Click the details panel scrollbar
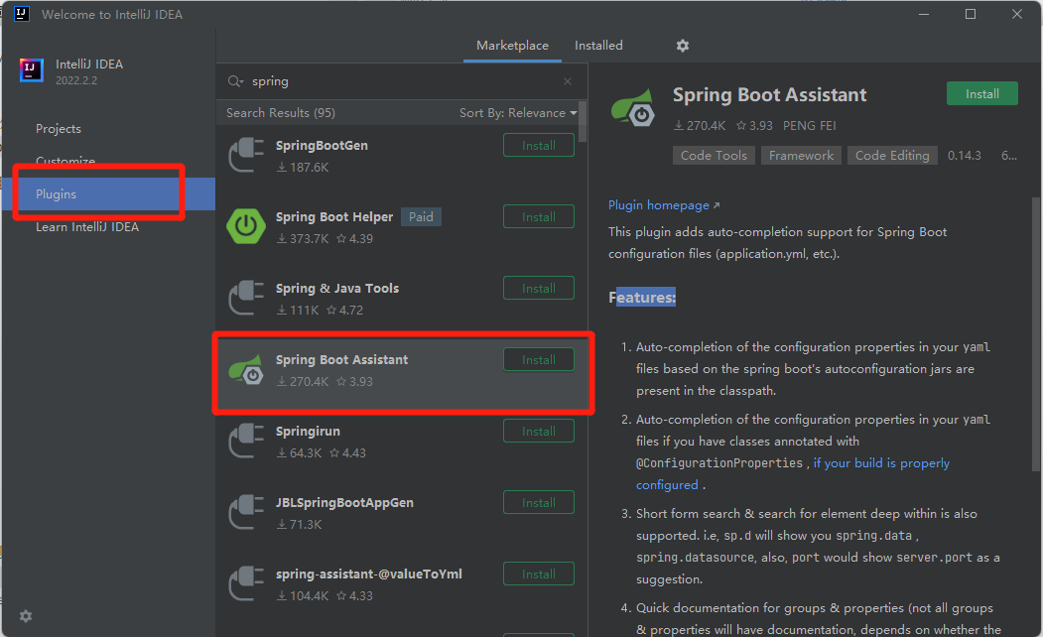 tap(1036, 334)
